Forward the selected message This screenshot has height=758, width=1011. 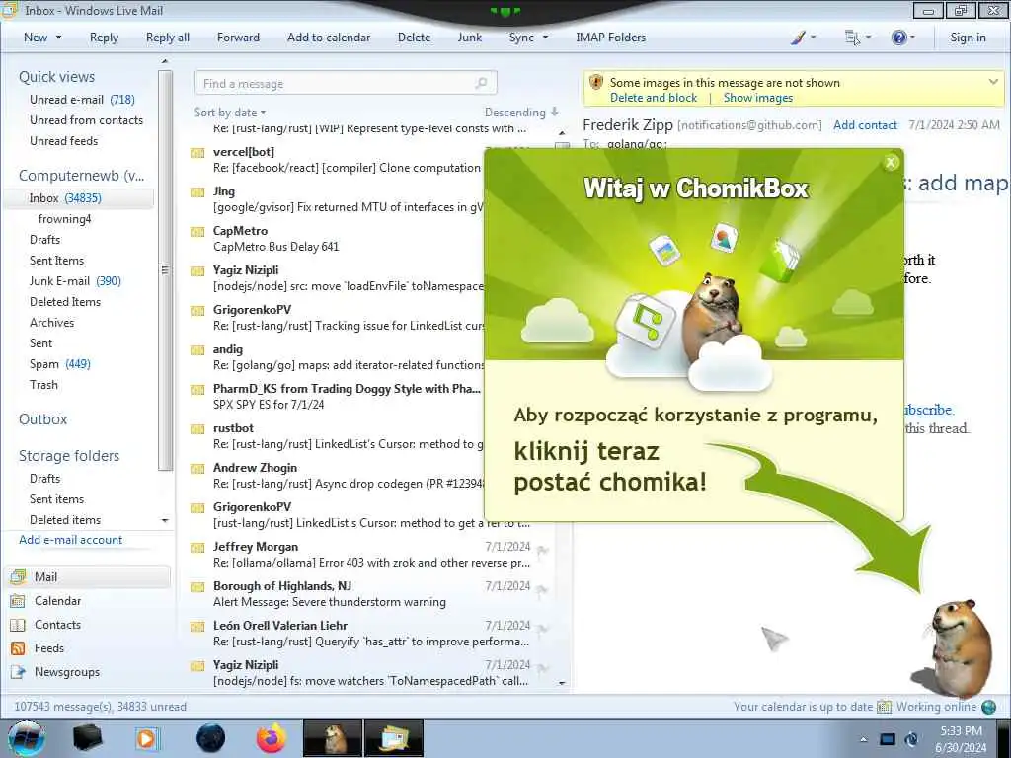(238, 38)
